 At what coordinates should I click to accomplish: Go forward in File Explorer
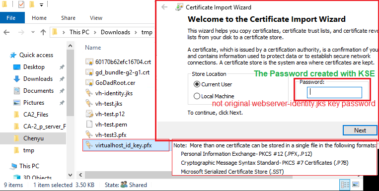click(x=21, y=32)
